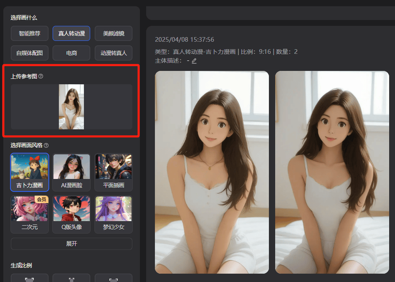This screenshot has height=282, width=395.
Task: Open the right generated anime image
Action: click(332, 172)
